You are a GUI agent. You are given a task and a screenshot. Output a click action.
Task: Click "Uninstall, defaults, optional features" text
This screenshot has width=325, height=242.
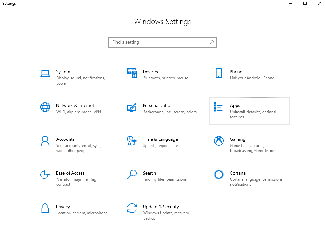pyautogui.click(x=253, y=114)
